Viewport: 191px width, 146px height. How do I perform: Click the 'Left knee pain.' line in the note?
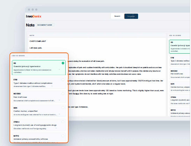click(36, 48)
